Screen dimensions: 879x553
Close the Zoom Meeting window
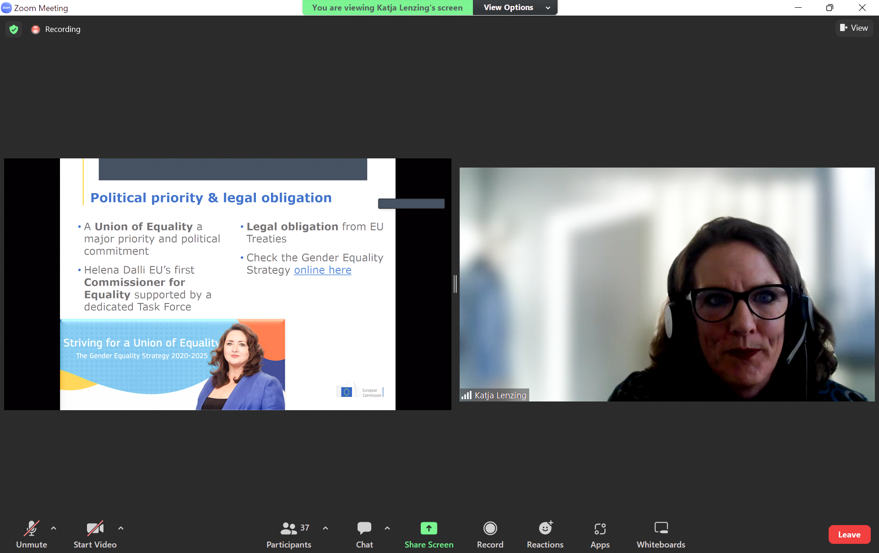tap(862, 7)
